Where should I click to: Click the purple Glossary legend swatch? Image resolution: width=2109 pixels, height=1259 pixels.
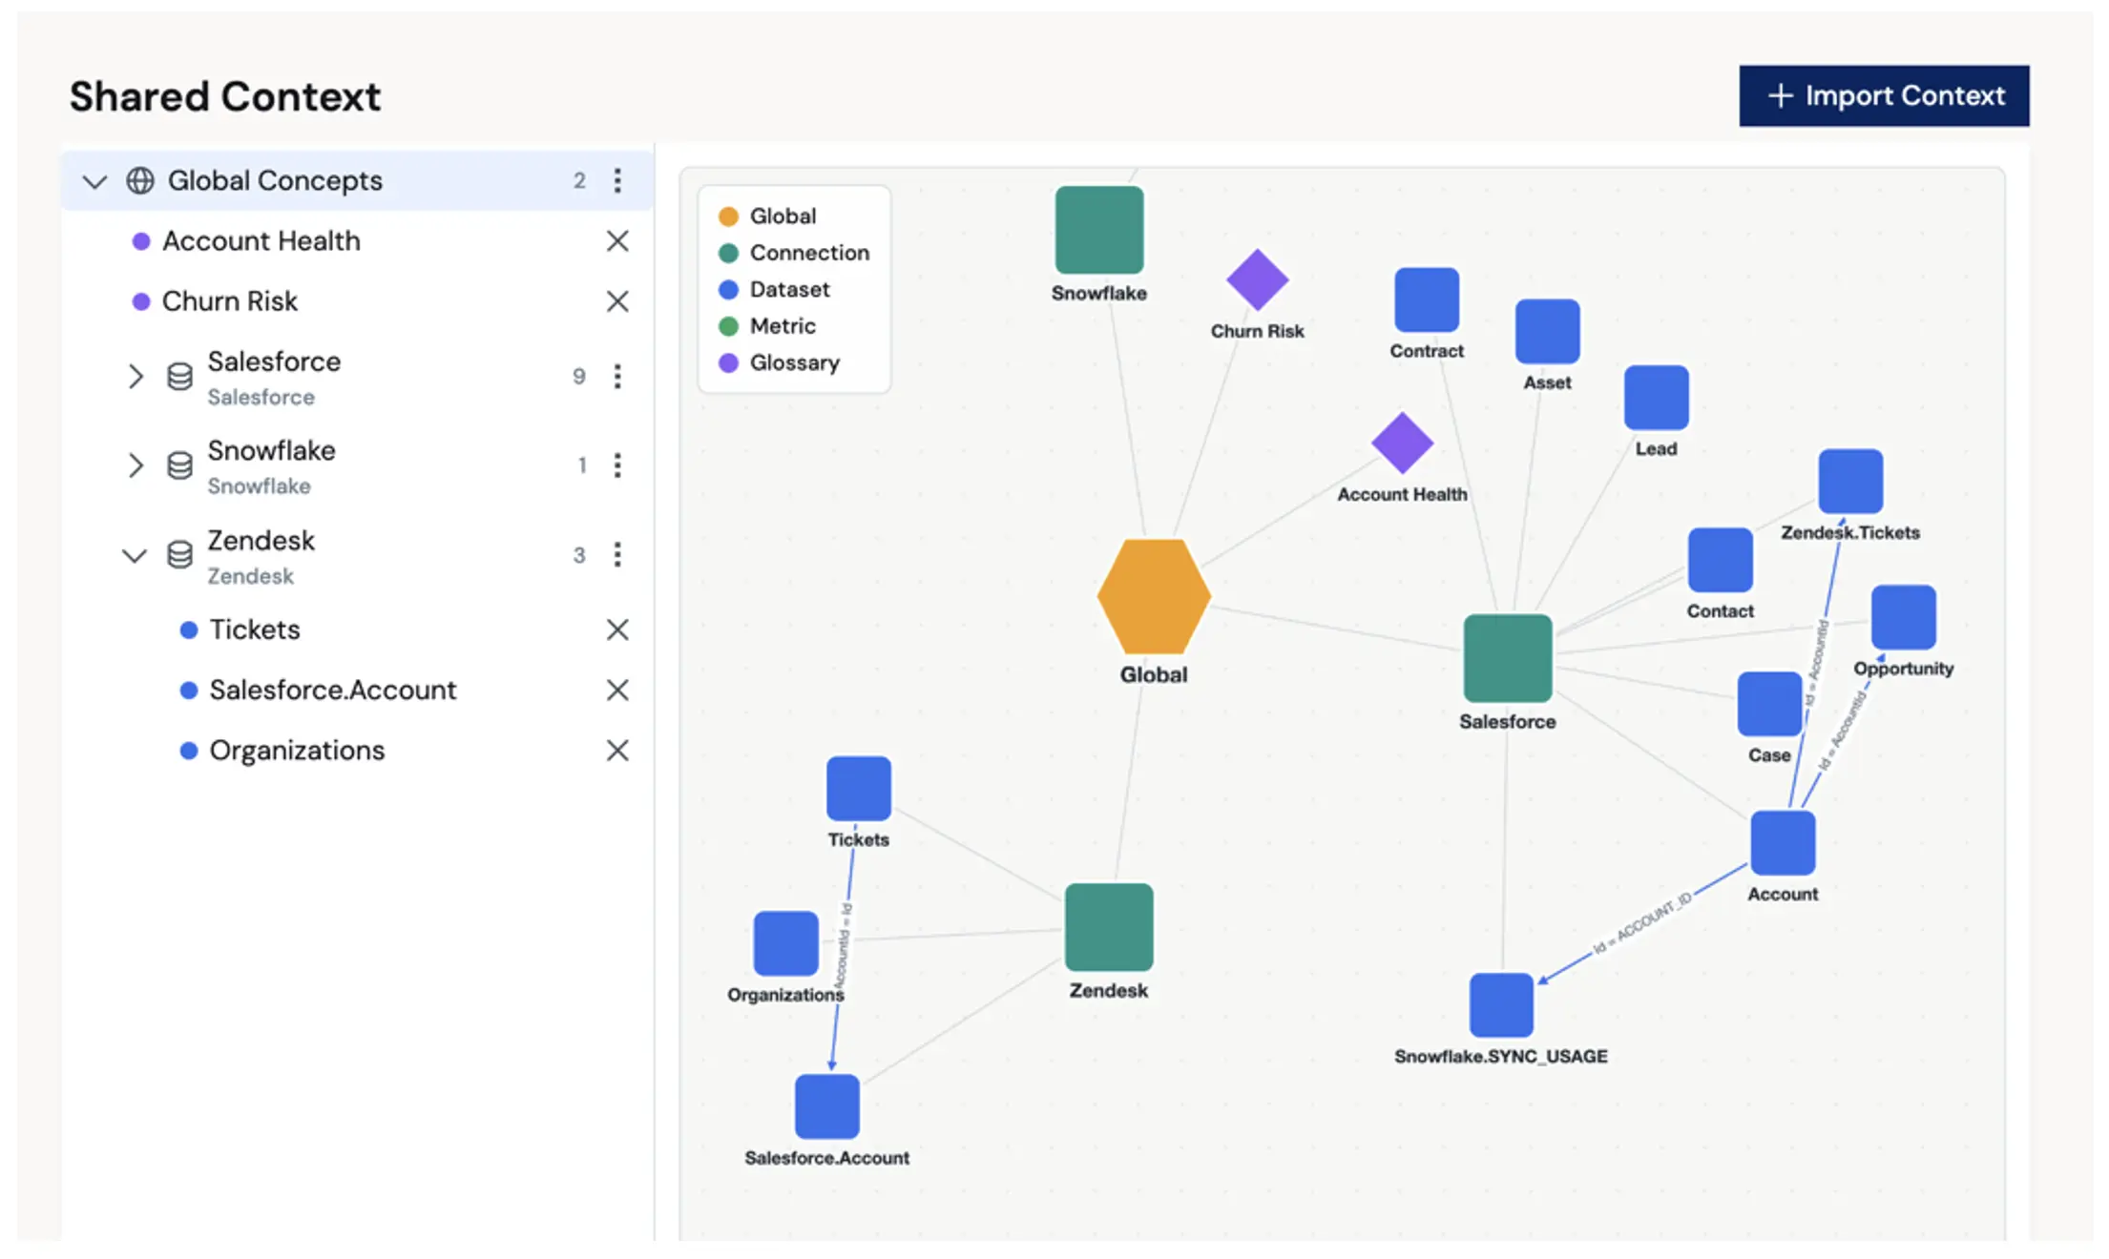pyautogui.click(x=728, y=363)
